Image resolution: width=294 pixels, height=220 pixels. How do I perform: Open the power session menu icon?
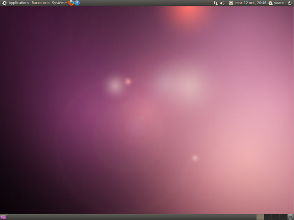point(290,3)
